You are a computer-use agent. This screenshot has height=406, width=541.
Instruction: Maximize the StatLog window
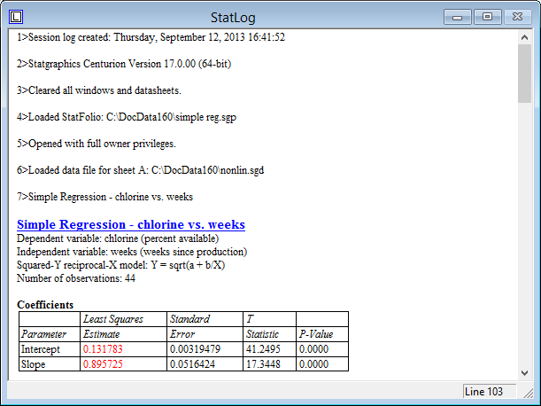(x=487, y=17)
